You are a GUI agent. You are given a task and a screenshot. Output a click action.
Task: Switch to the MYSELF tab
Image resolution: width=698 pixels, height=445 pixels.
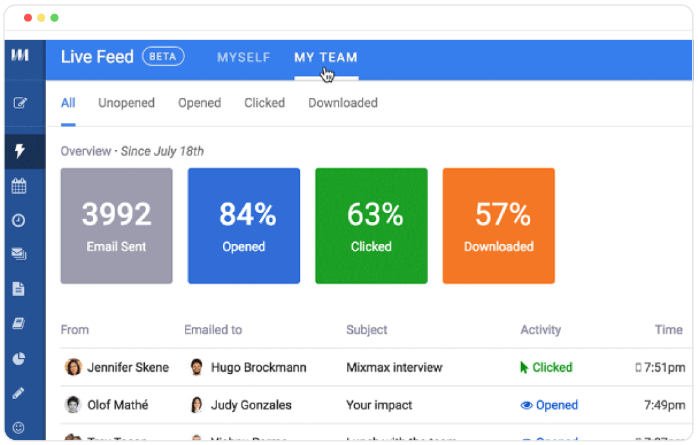coord(244,57)
